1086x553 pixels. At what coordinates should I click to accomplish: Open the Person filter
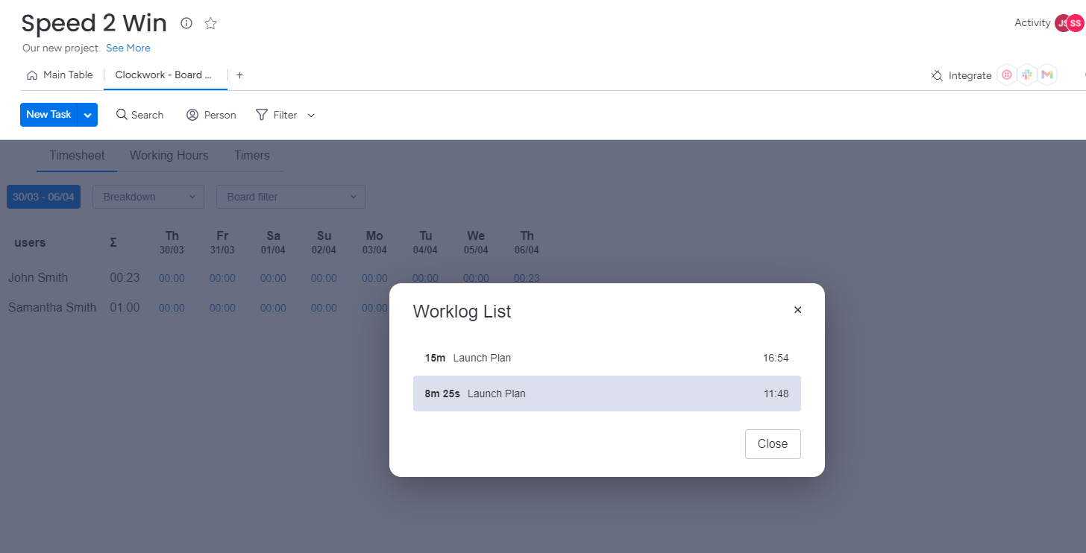(x=211, y=115)
